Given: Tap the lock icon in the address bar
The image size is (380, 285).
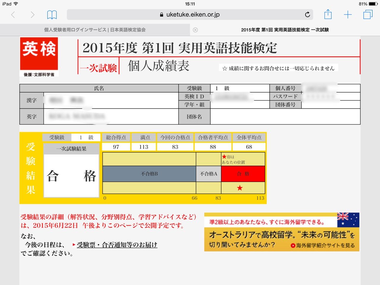Looking at the screenshot, I should 161,15.
